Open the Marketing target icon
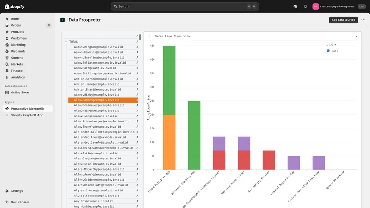Image resolution: width=370 pixels, height=208 pixels. (7, 45)
